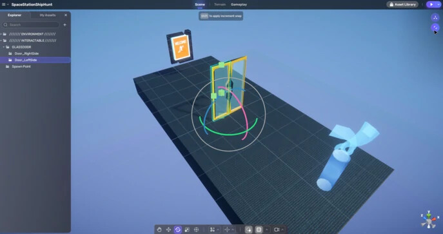443x234 pixels.
Task: Open the Asset Library
Action: (402, 5)
